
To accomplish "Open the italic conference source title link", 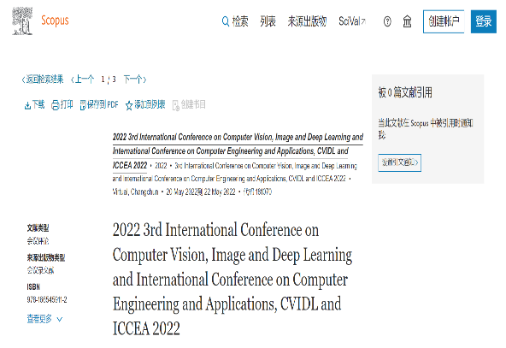I will [238, 151].
